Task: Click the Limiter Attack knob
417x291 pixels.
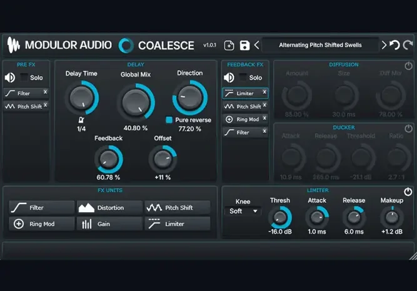Action: tap(317, 218)
